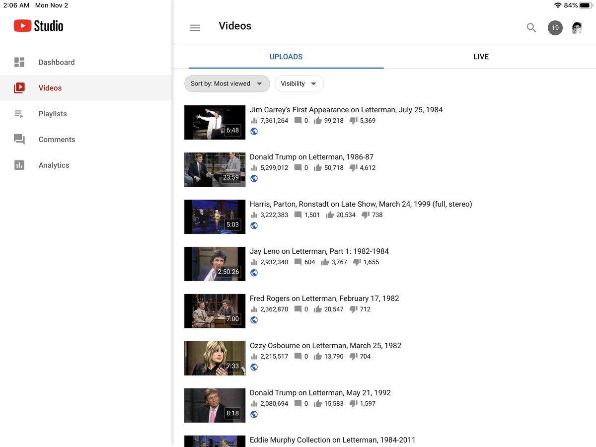Click the Donald Trump 23:59 video thumbnail
The height and width of the screenshot is (447, 596).
coord(215,169)
